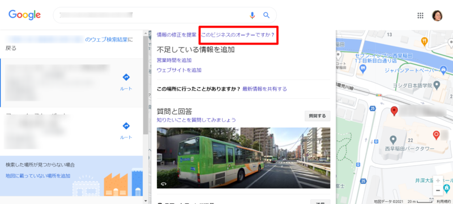Open the account profile avatar

[x=437, y=16]
